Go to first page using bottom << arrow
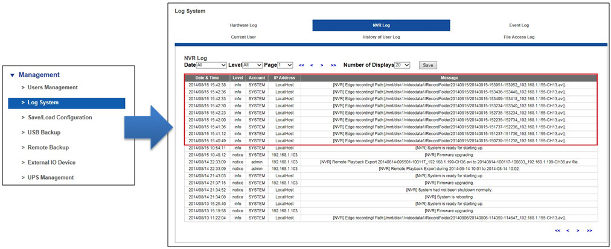611x249 pixels. pos(558,230)
